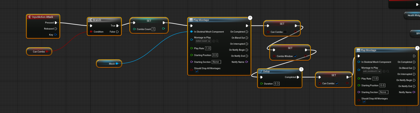Click browse magnifier icon next to ue5_combos1 asset
Screen dimensions: 420x113
pos(388,71)
